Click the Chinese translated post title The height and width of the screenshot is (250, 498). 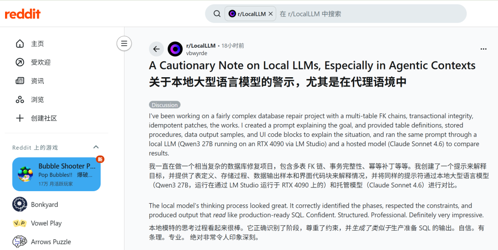click(x=278, y=82)
